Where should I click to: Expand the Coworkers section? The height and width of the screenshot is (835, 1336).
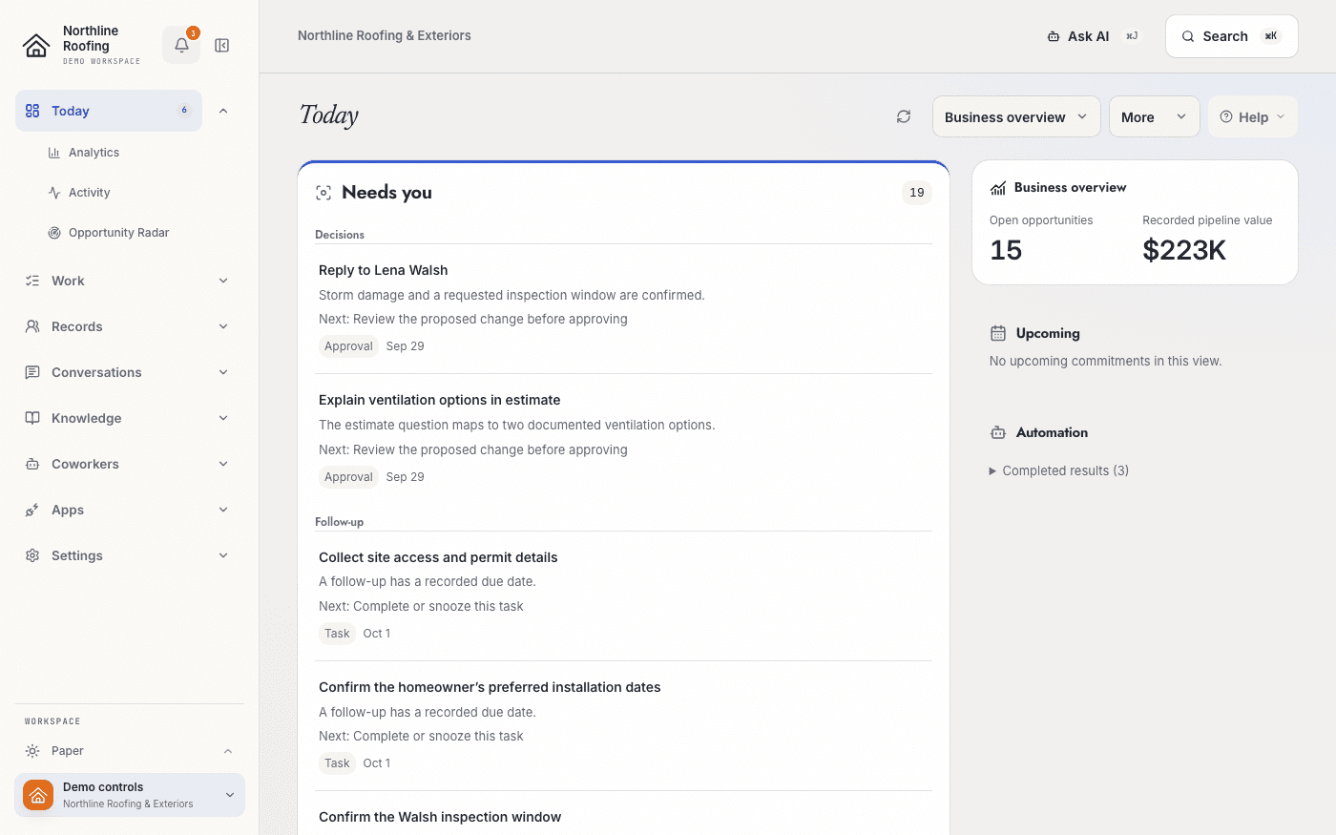click(223, 464)
